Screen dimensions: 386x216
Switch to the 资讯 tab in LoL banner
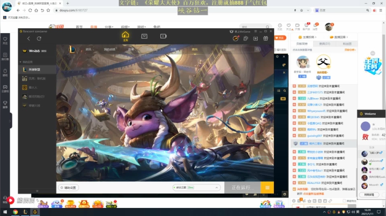(88, 49)
